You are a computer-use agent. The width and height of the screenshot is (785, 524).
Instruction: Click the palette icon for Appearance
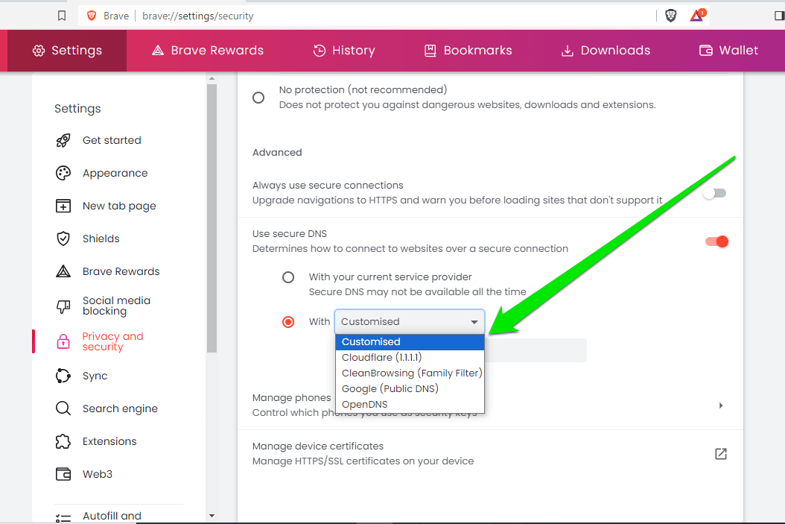[63, 174]
